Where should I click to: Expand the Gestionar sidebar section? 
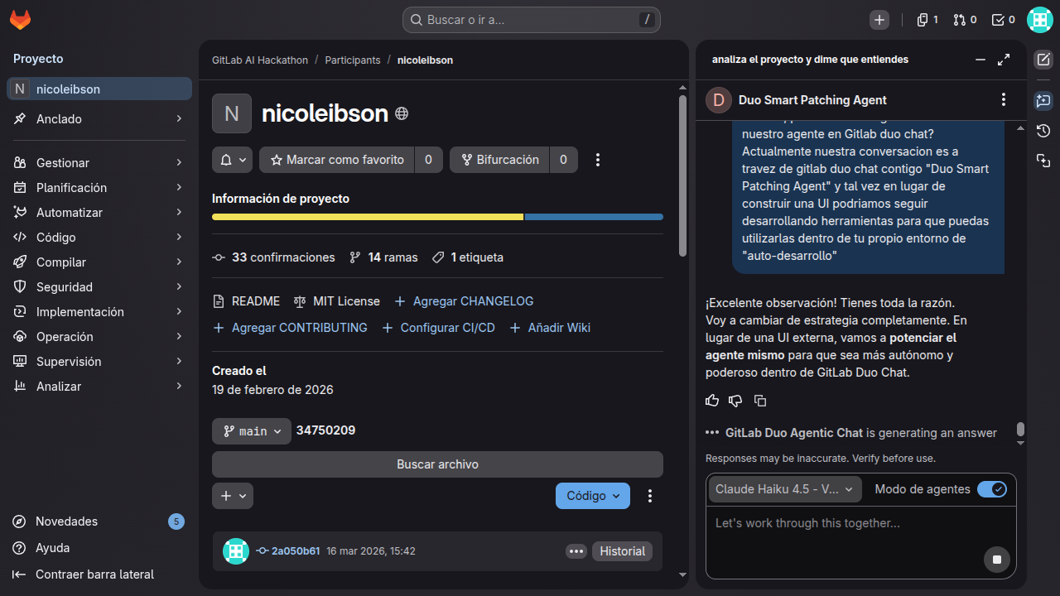pyautogui.click(x=99, y=163)
